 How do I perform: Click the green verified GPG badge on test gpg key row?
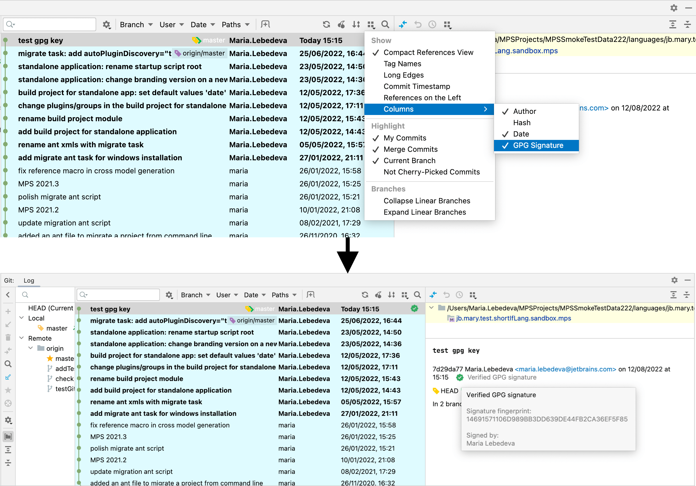tap(414, 308)
